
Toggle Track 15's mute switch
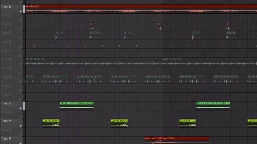(20, 38)
